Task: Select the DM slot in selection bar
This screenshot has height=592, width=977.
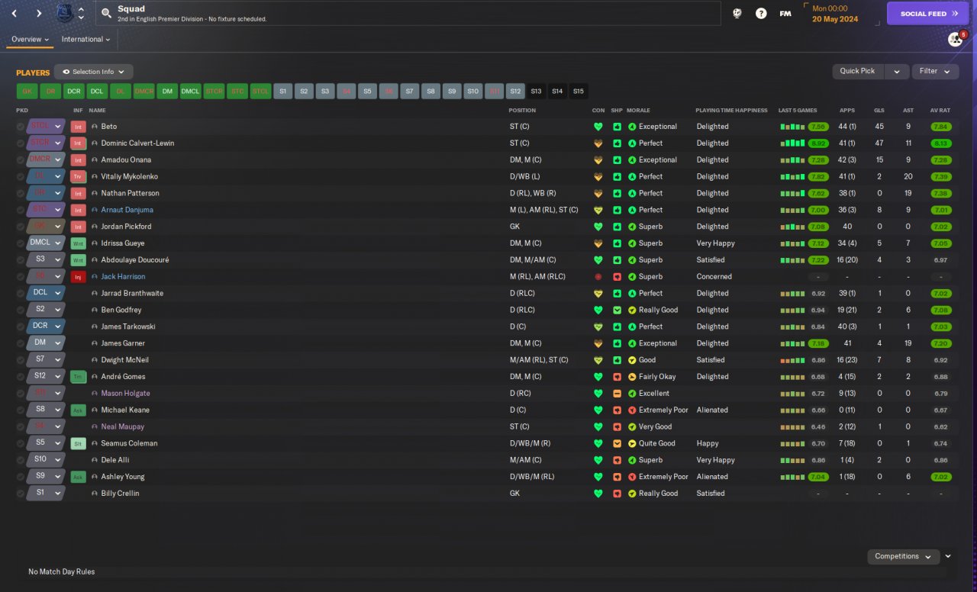Action: pos(167,92)
